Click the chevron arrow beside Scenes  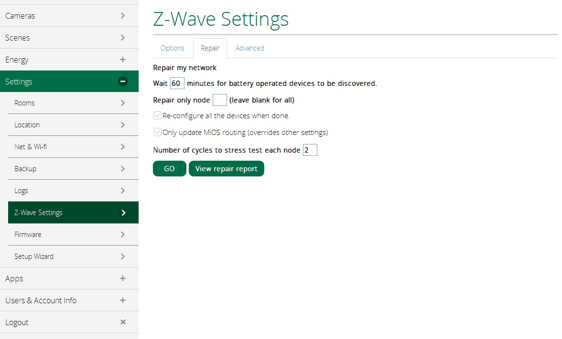pyautogui.click(x=123, y=38)
